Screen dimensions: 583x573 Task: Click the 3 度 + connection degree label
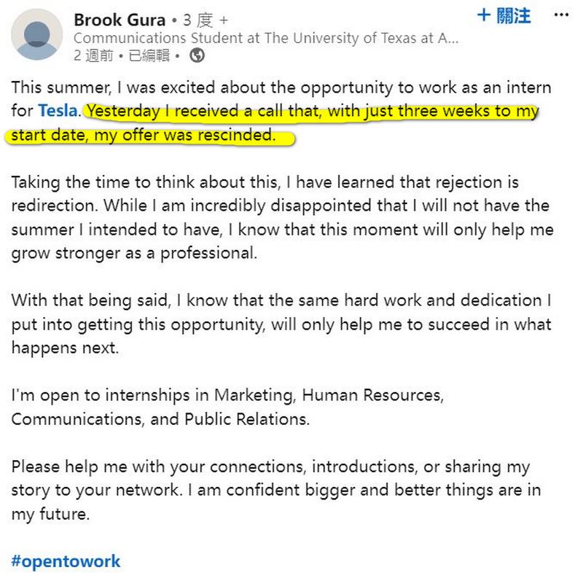pyautogui.click(x=206, y=20)
